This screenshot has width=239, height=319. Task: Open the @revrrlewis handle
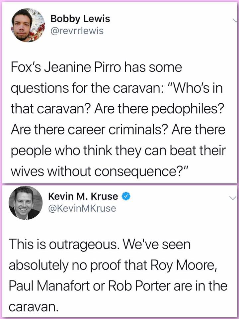[77, 31]
